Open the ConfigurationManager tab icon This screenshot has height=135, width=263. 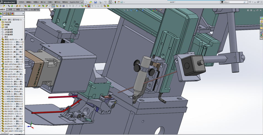pyautogui.click(x=8, y=14)
